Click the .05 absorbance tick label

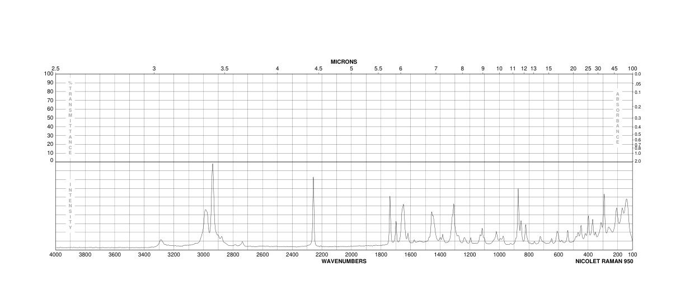tap(638, 83)
